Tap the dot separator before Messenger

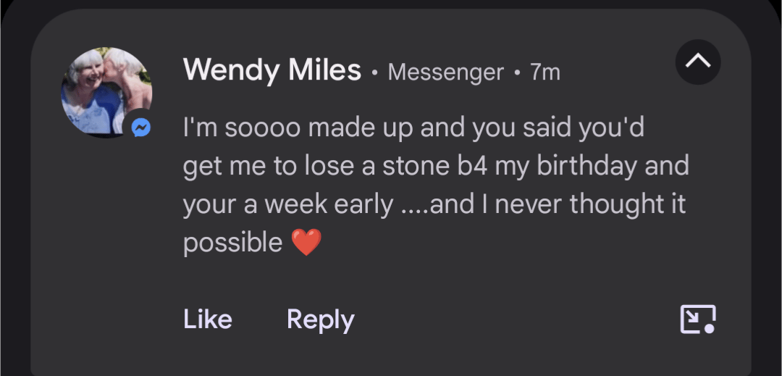tap(374, 73)
